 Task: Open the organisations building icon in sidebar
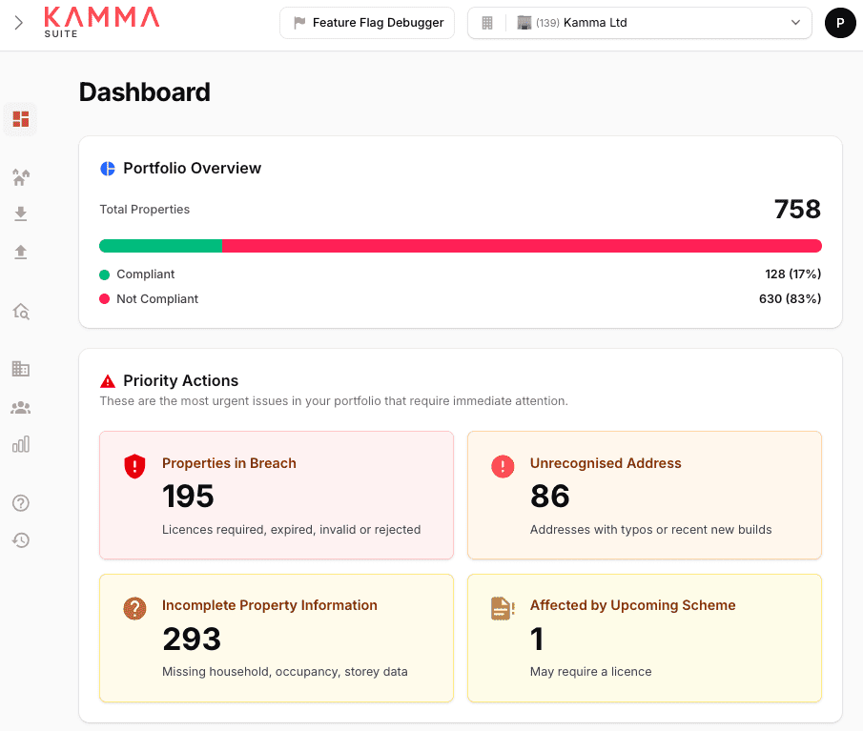21,369
